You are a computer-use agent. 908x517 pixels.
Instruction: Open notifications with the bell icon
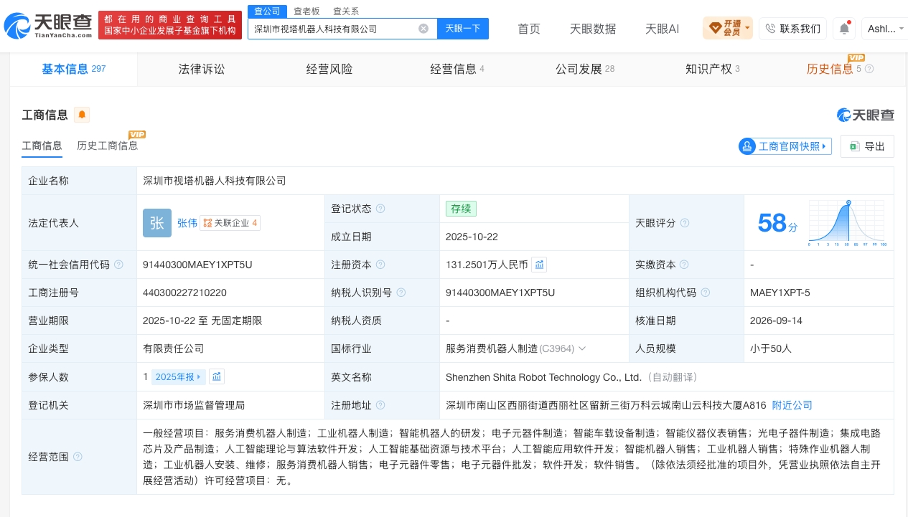point(844,29)
